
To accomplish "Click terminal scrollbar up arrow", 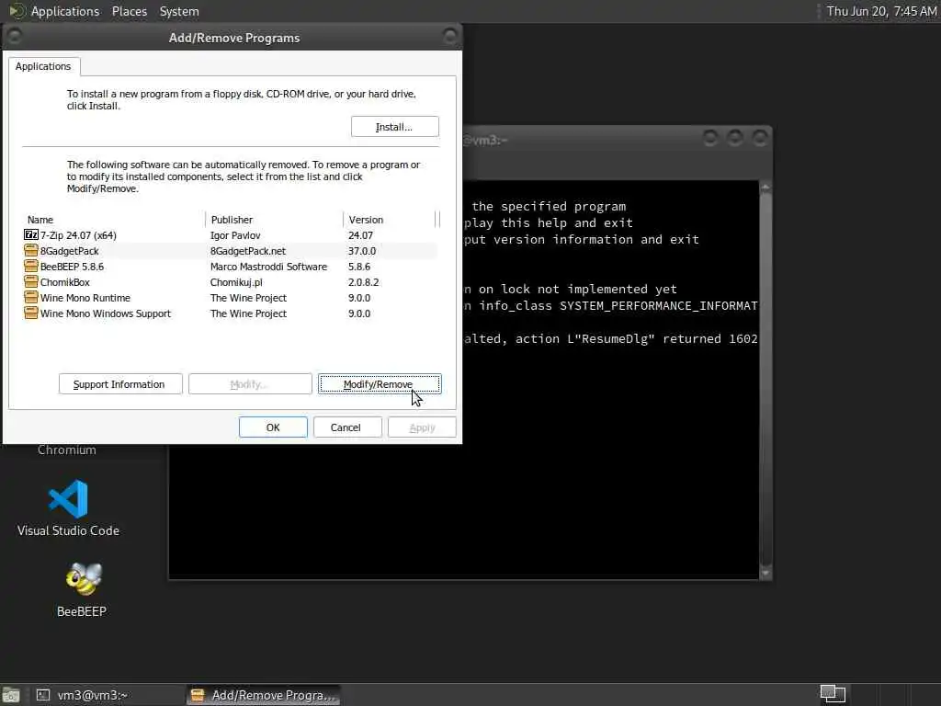I will coord(765,188).
